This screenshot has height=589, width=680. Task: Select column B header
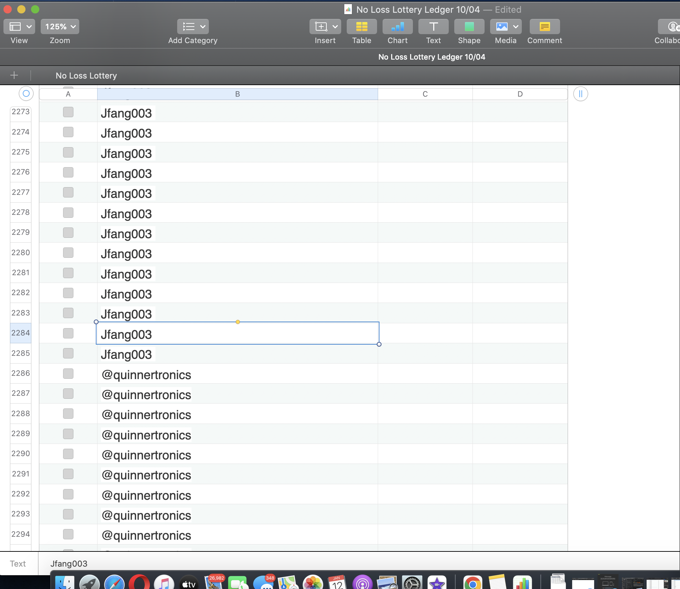[x=237, y=94]
